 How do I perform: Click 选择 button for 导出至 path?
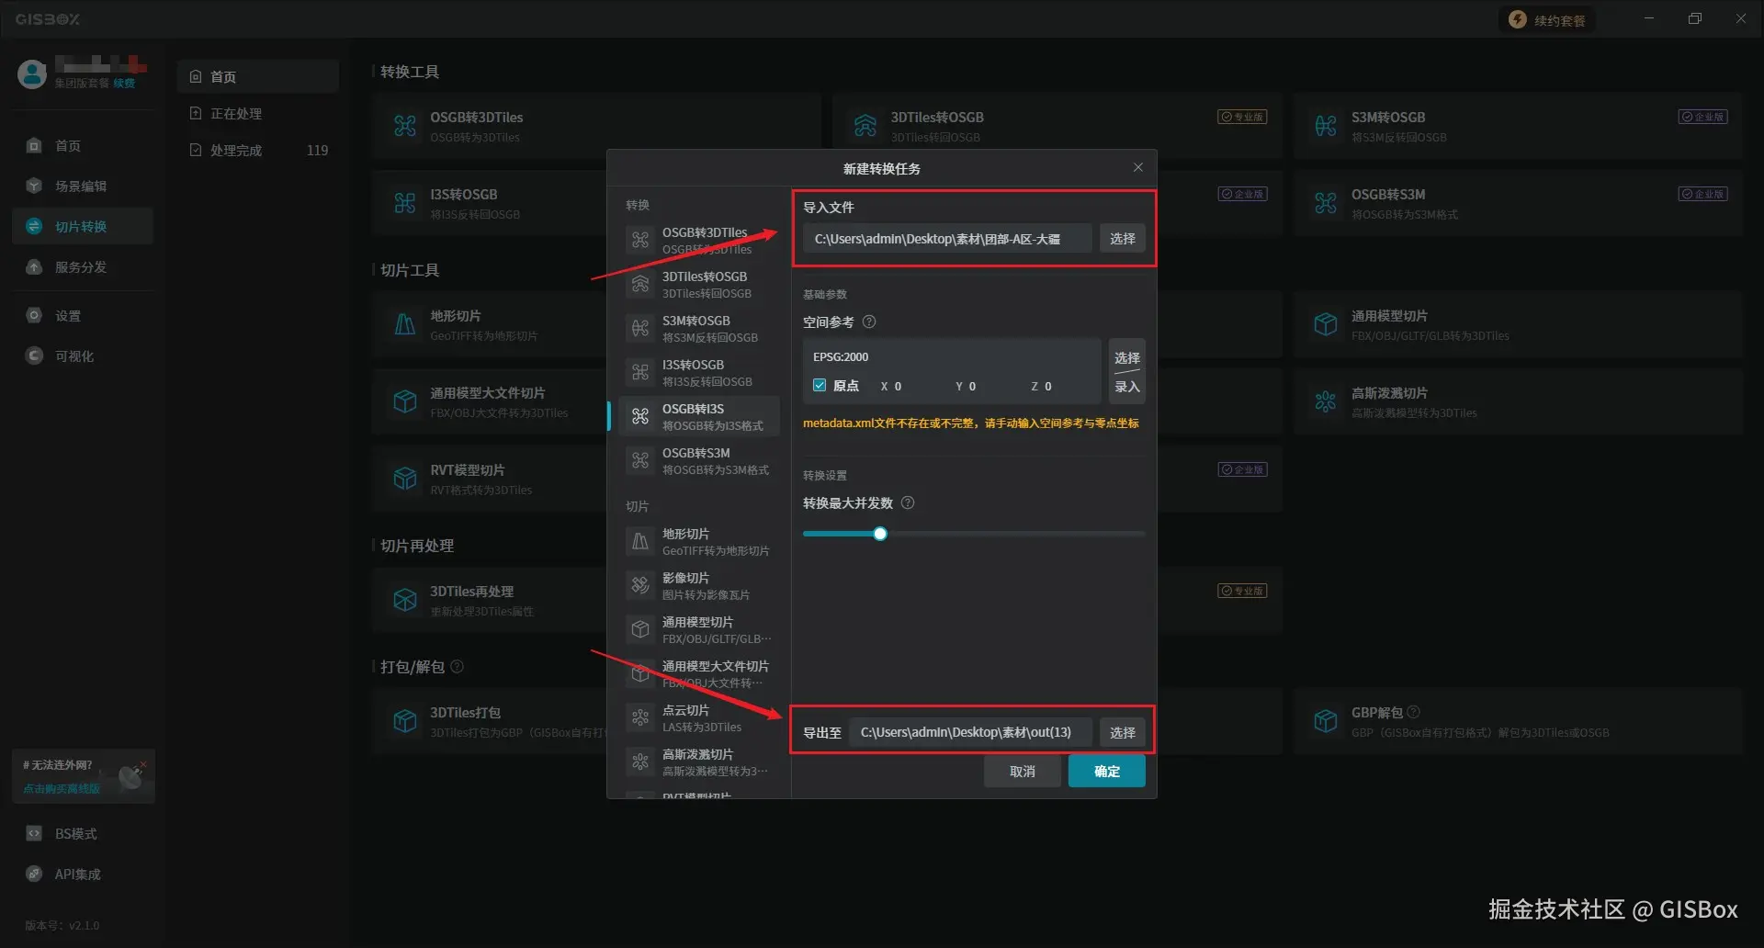click(1123, 732)
